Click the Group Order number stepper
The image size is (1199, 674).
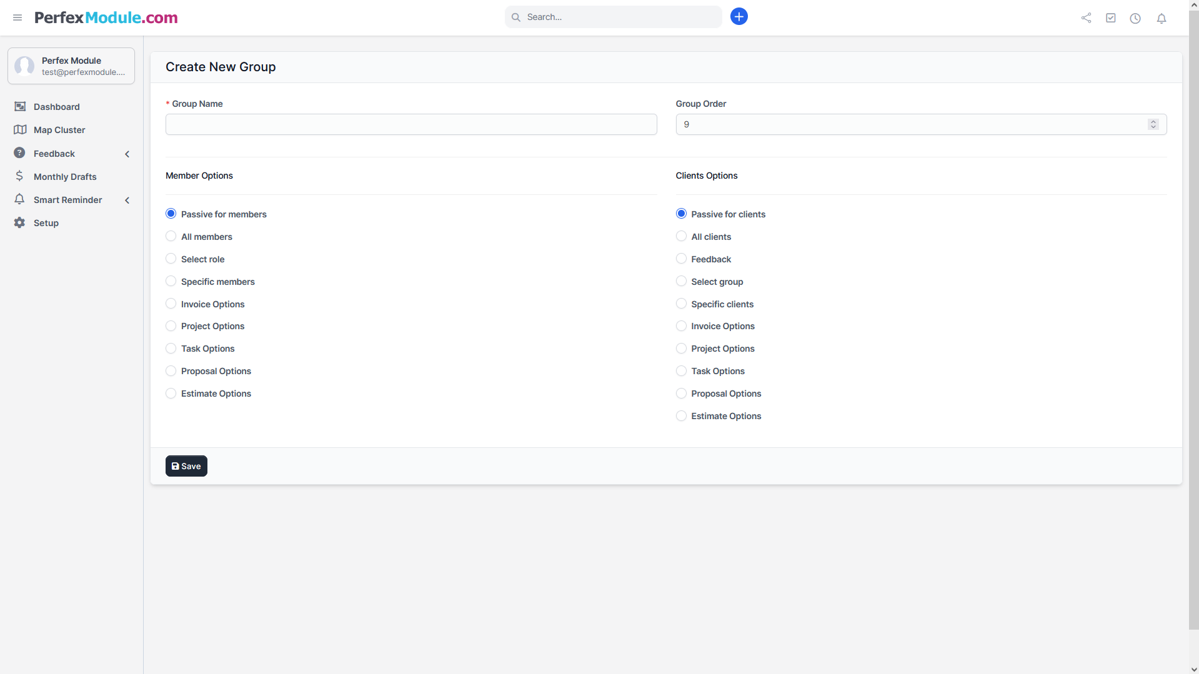(x=1153, y=124)
